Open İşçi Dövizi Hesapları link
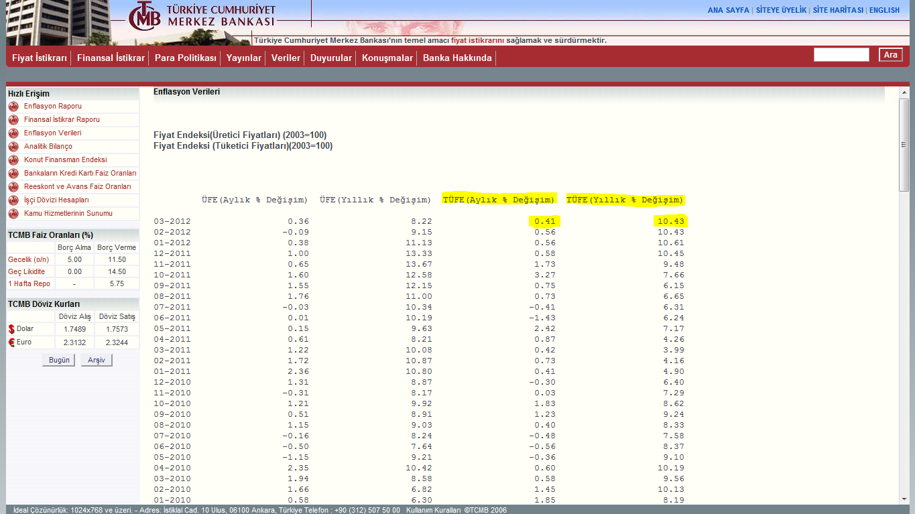The width and height of the screenshot is (915, 514). (x=56, y=200)
